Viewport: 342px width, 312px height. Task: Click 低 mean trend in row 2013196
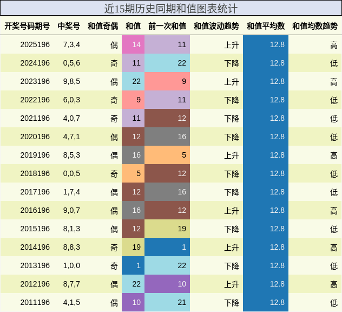pos(334,266)
